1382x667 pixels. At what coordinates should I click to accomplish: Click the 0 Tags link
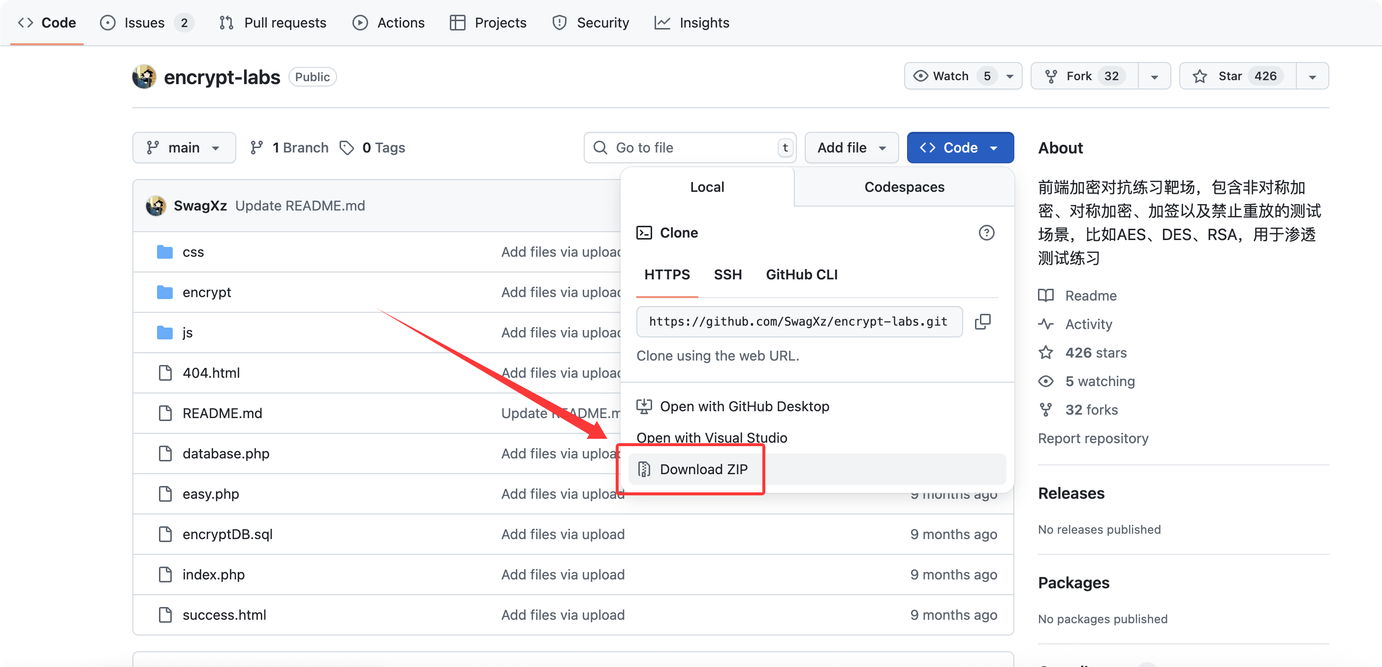click(x=383, y=148)
